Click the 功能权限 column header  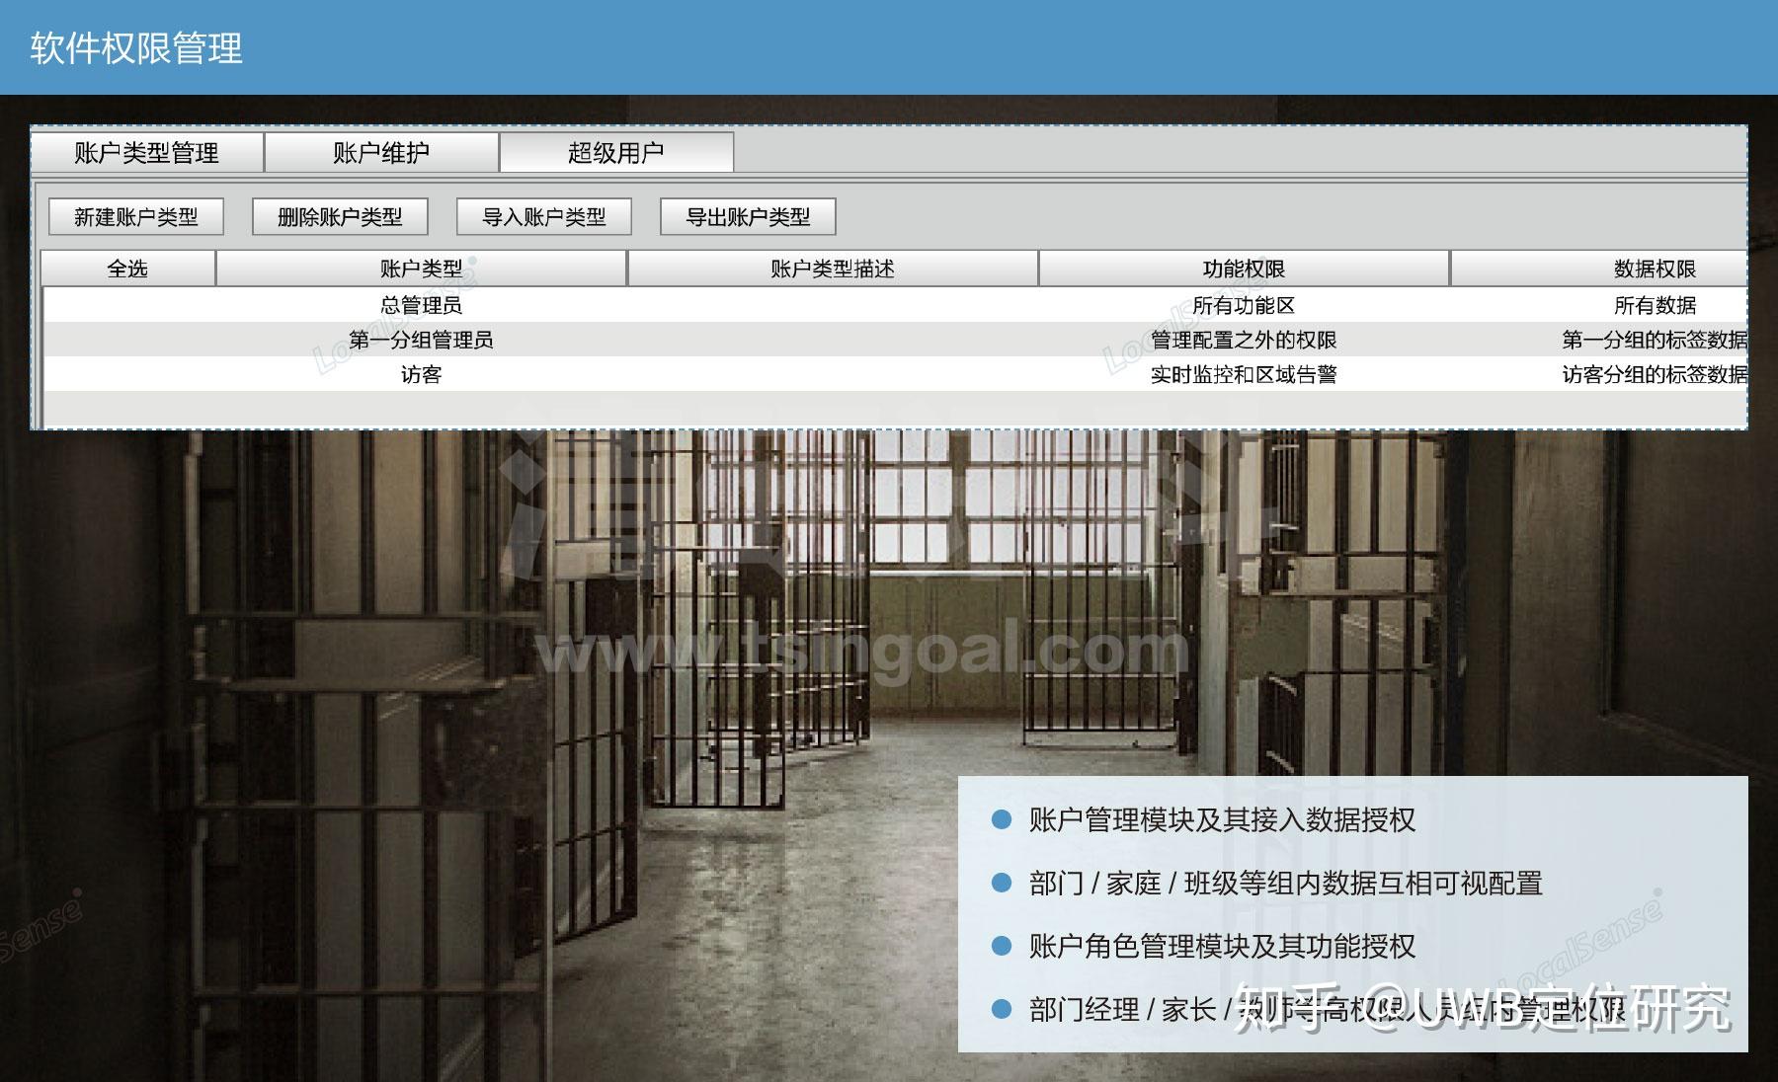[x=1244, y=269]
